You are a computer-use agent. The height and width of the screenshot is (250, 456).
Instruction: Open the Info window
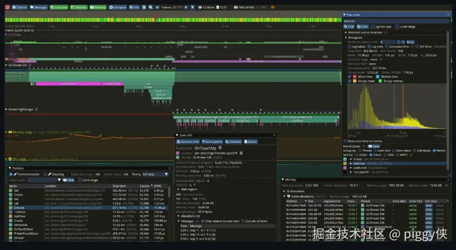tap(134, 7)
